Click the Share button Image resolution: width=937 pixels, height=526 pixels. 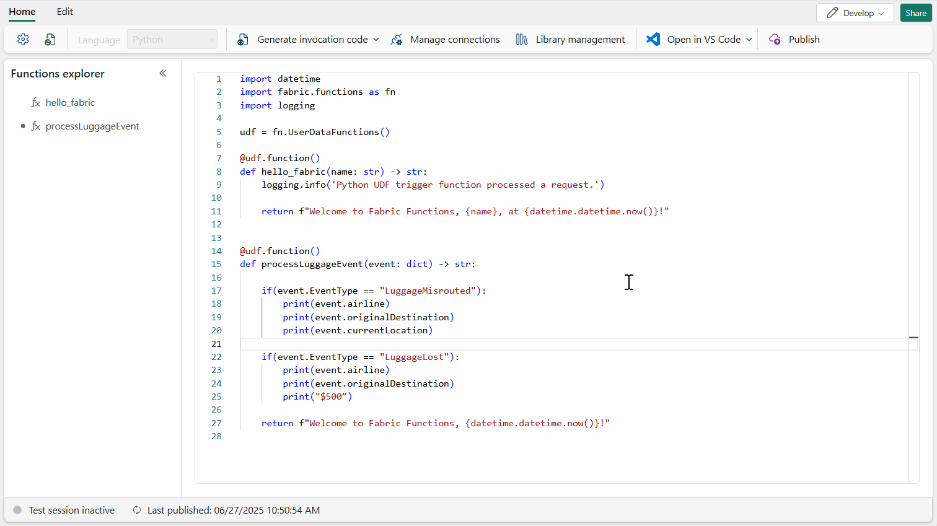(x=915, y=13)
